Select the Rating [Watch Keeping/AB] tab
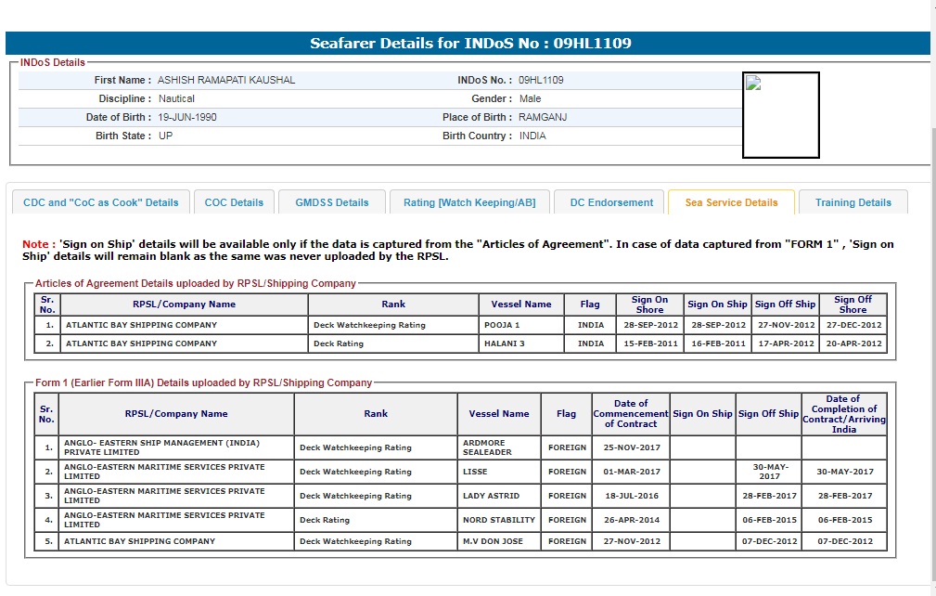Viewport: 936px width, 596px height. [x=469, y=202]
